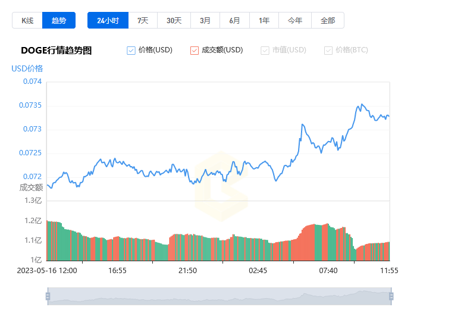464x335 pixels.
Task: Enable the 市值(USD) series checkbox
Action: [x=265, y=51]
